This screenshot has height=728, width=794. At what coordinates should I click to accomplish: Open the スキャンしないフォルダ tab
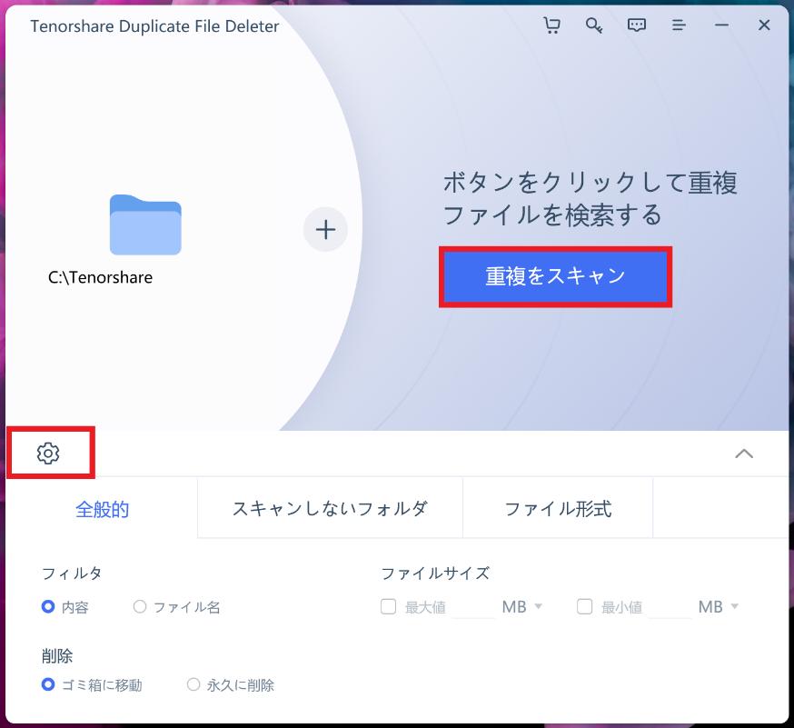(330, 508)
